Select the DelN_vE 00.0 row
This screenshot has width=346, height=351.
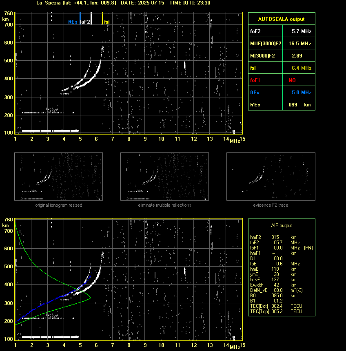tap(276, 290)
